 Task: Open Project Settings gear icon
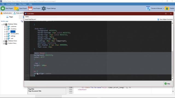(x=44, y=8)
